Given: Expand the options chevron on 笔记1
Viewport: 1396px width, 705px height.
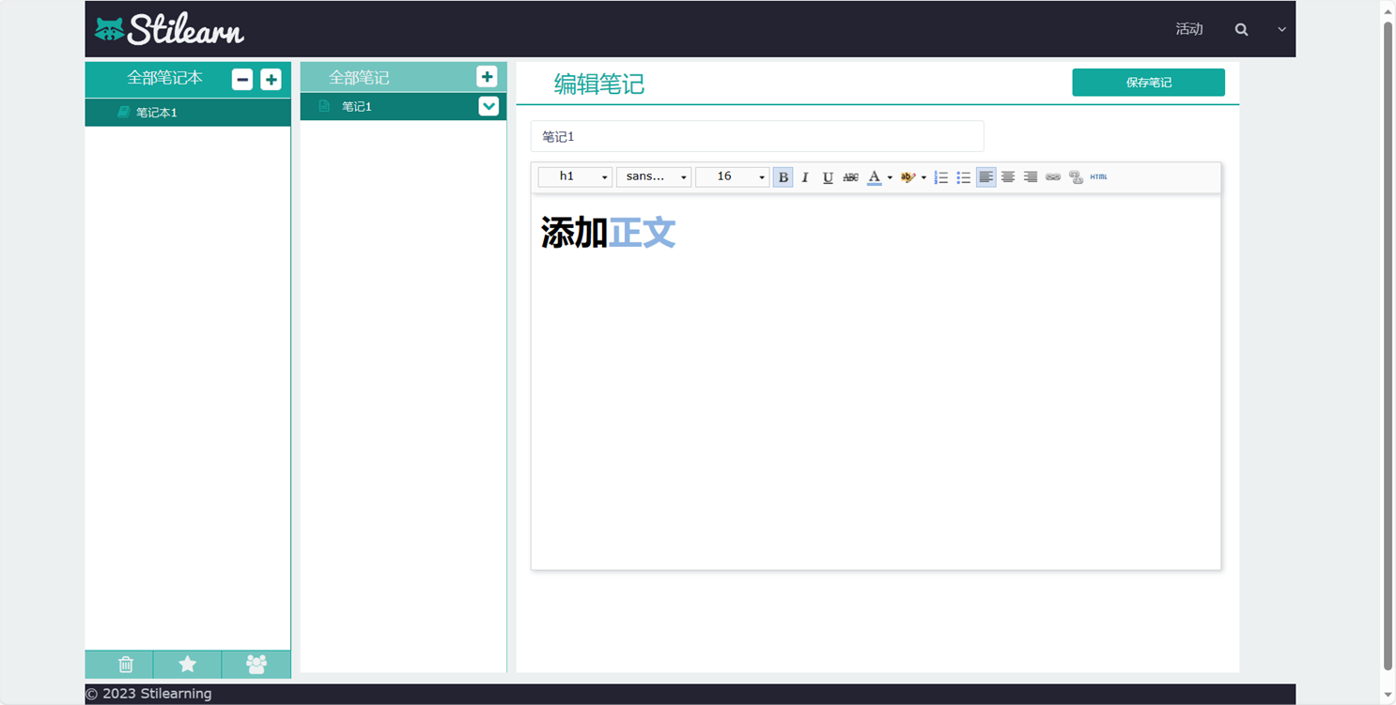Looking at the screenshot, I should pos(488,106).
